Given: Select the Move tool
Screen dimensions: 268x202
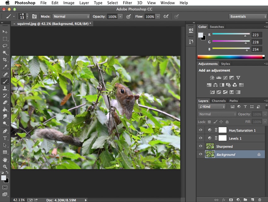Looking at the screenshot, I should [x=5, y=32].
